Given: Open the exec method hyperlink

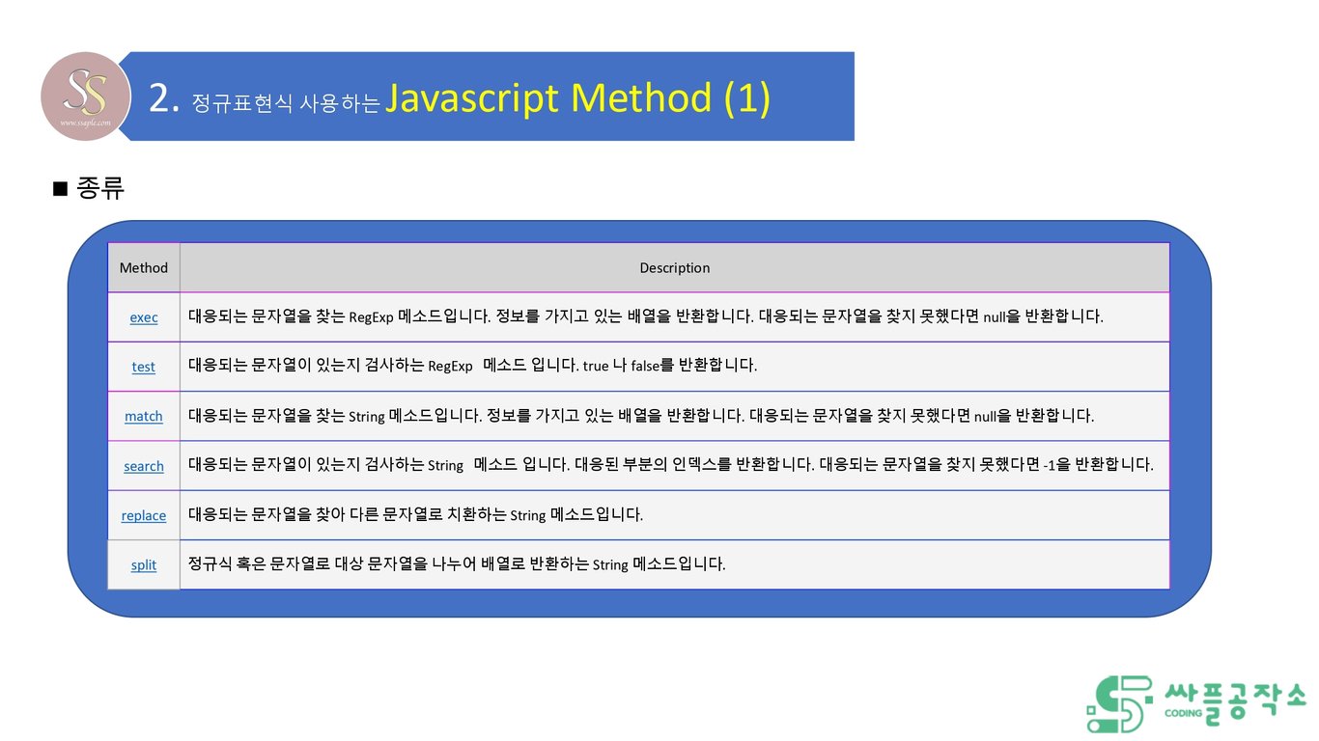Looking at the screenshot, I should click(143, 316).
